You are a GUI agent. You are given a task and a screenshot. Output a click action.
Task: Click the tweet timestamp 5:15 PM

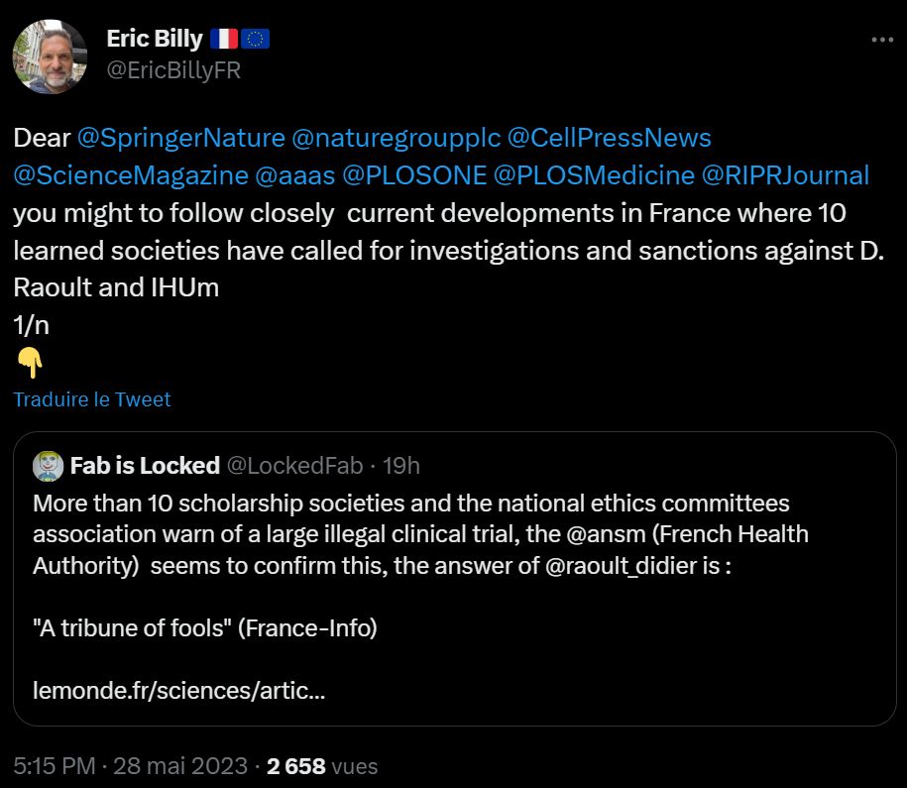coord(55,766)
